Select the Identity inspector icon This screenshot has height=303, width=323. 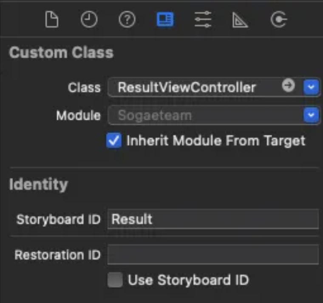tap(165, 20)
